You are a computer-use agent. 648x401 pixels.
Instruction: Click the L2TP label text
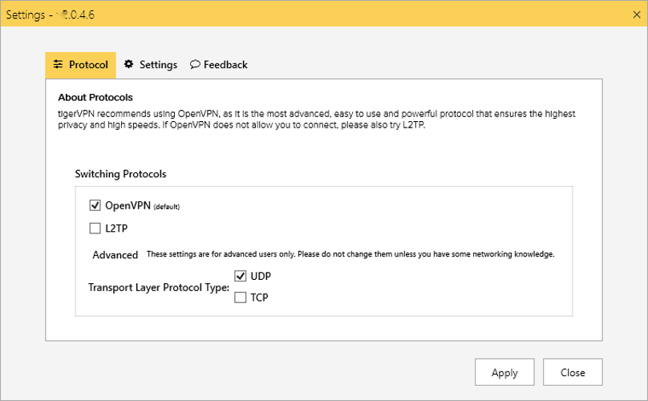click(x=116, y=229)
